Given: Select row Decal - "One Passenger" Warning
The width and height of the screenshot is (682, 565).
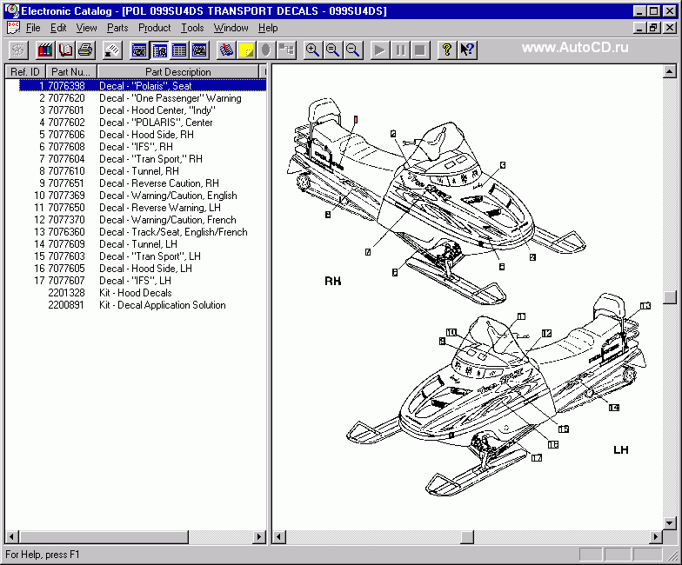Looking at the screenshot, I should pos(143,97).
